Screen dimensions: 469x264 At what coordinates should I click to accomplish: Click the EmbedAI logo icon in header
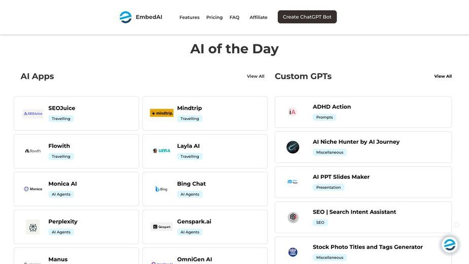(126, 17)
